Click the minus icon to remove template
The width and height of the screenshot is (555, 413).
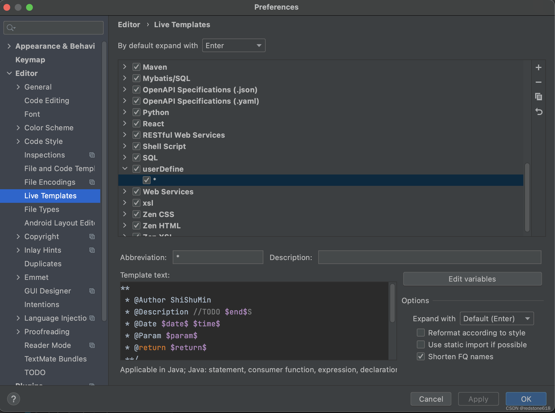(x=538, y=82)
